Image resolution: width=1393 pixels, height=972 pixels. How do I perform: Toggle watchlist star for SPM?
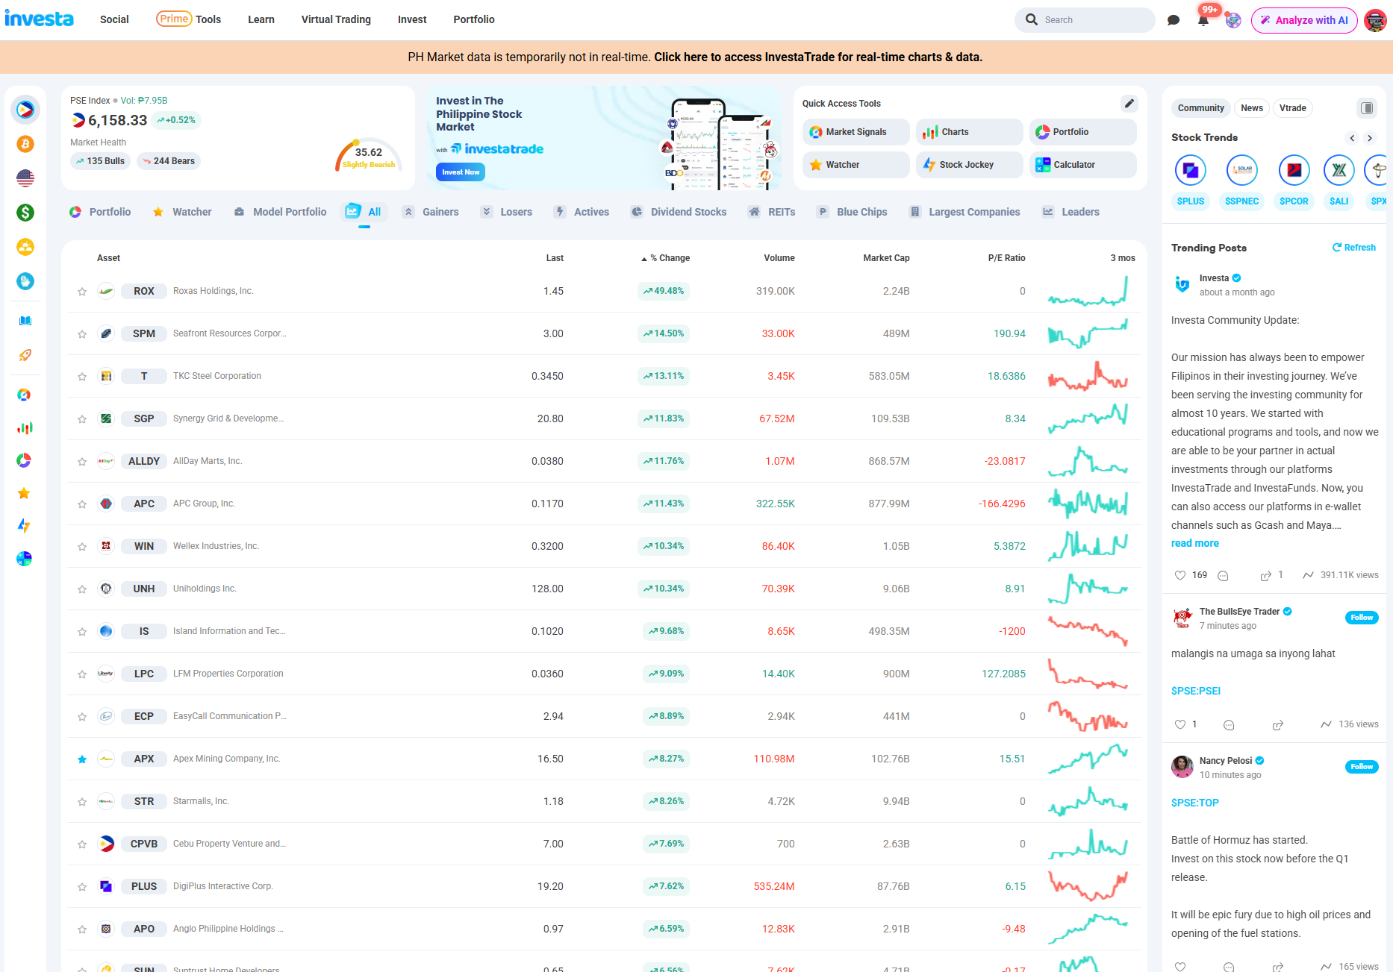82,334
